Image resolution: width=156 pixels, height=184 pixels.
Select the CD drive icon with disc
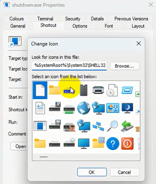coord(69,142)
